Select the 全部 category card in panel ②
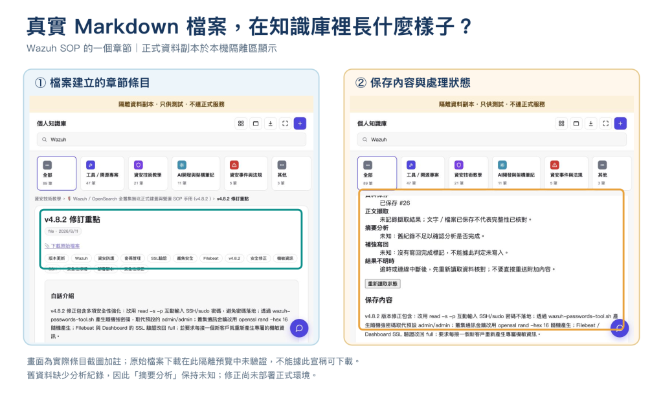 pyautogui.click(x=377, y=173)
